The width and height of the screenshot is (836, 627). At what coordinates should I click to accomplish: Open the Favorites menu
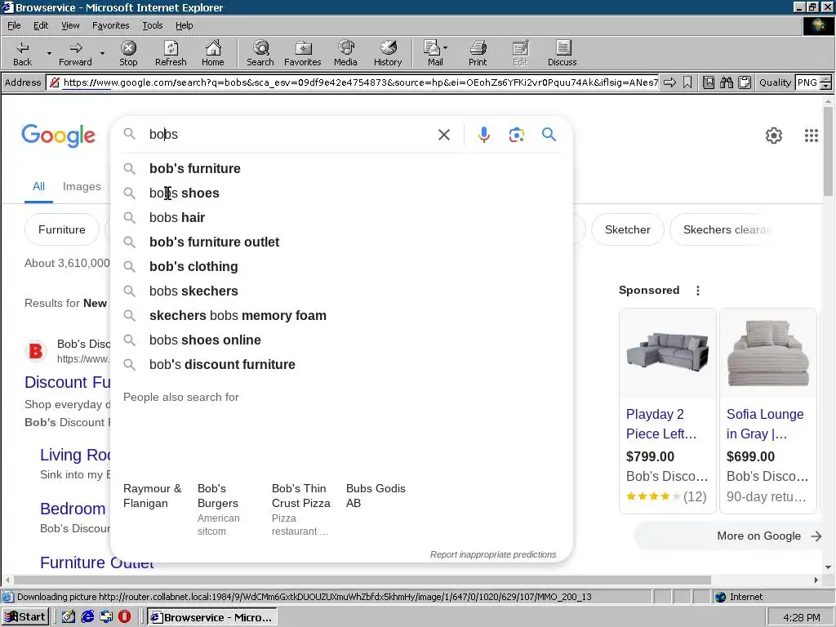110,25
